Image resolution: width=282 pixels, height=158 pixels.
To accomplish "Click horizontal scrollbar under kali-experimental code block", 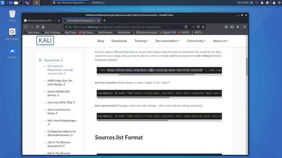I will [x=132, y=121].
